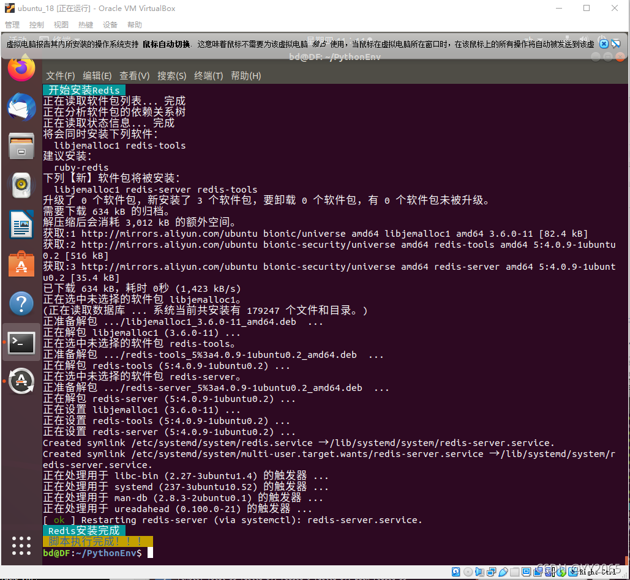Click highlighted text Redis安装完成

[x=84, y=530]
